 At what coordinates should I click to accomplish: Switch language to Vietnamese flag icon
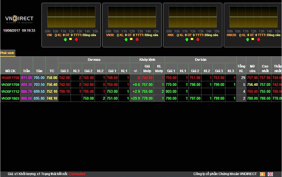(262, 174)
